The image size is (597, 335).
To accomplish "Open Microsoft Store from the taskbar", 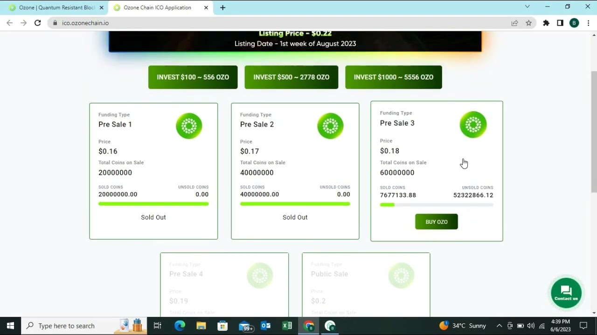I will tap(222, 326).
